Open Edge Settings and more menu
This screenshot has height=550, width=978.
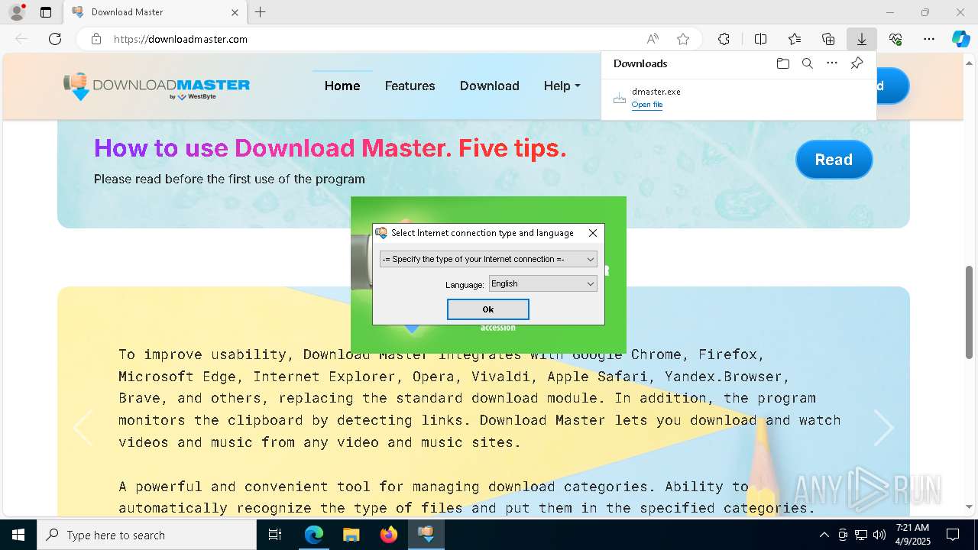point(929,39)
